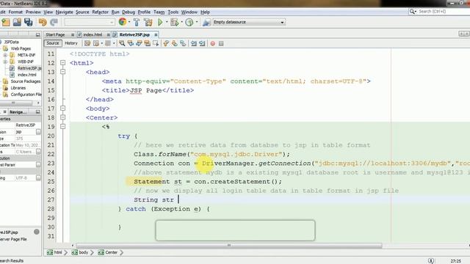This screenshot has height=264, width=470.
Task: Click the Toggle Bookmark icon
Action: pos(183,43)
